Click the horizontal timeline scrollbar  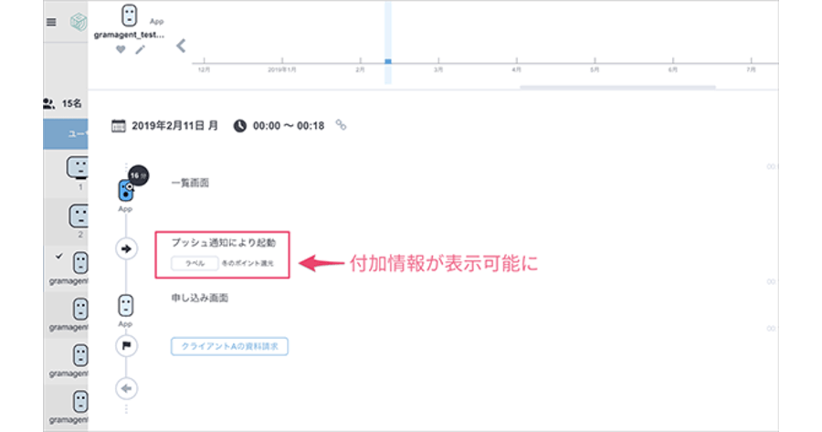(x=617, y=88)
